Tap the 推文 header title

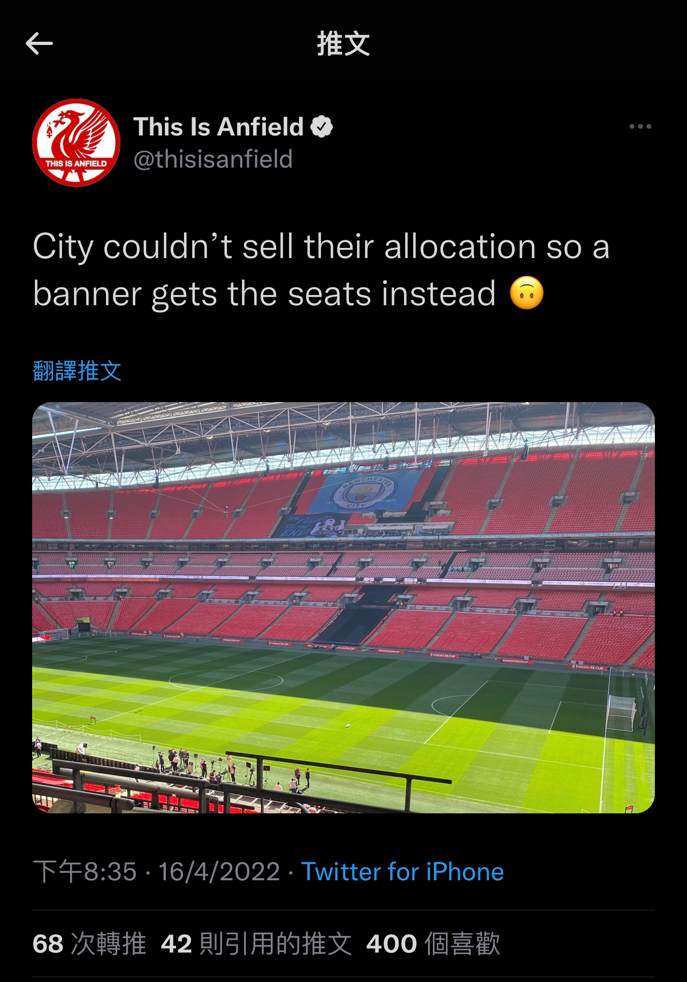343,43
